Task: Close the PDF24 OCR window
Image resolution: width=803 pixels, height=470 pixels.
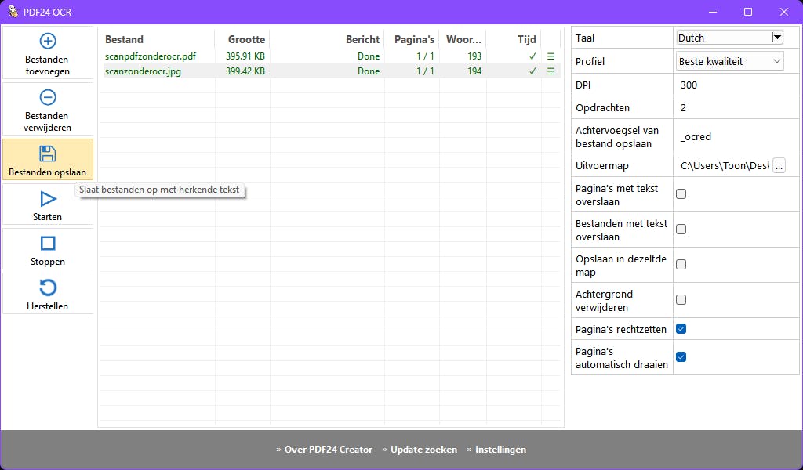Action: (x=784, y=12)
